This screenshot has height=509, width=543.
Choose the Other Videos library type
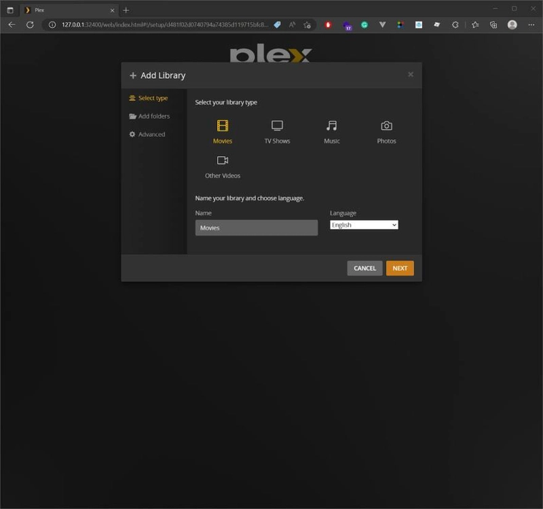click(223, 166)
